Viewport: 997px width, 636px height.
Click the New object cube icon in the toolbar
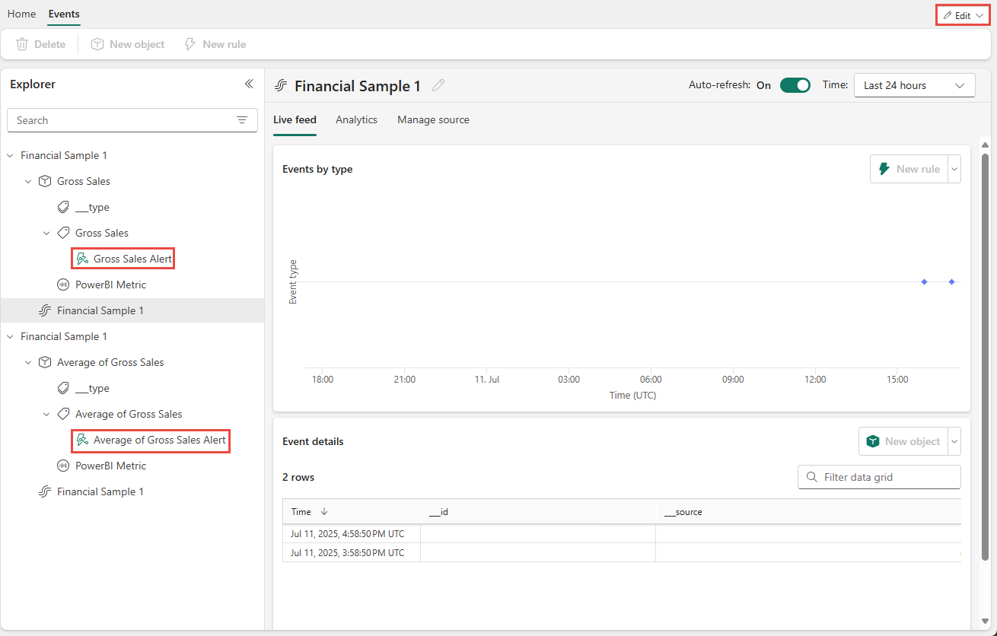(97, 44)
